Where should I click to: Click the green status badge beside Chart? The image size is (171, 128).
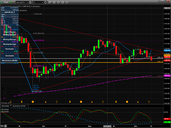11,2
